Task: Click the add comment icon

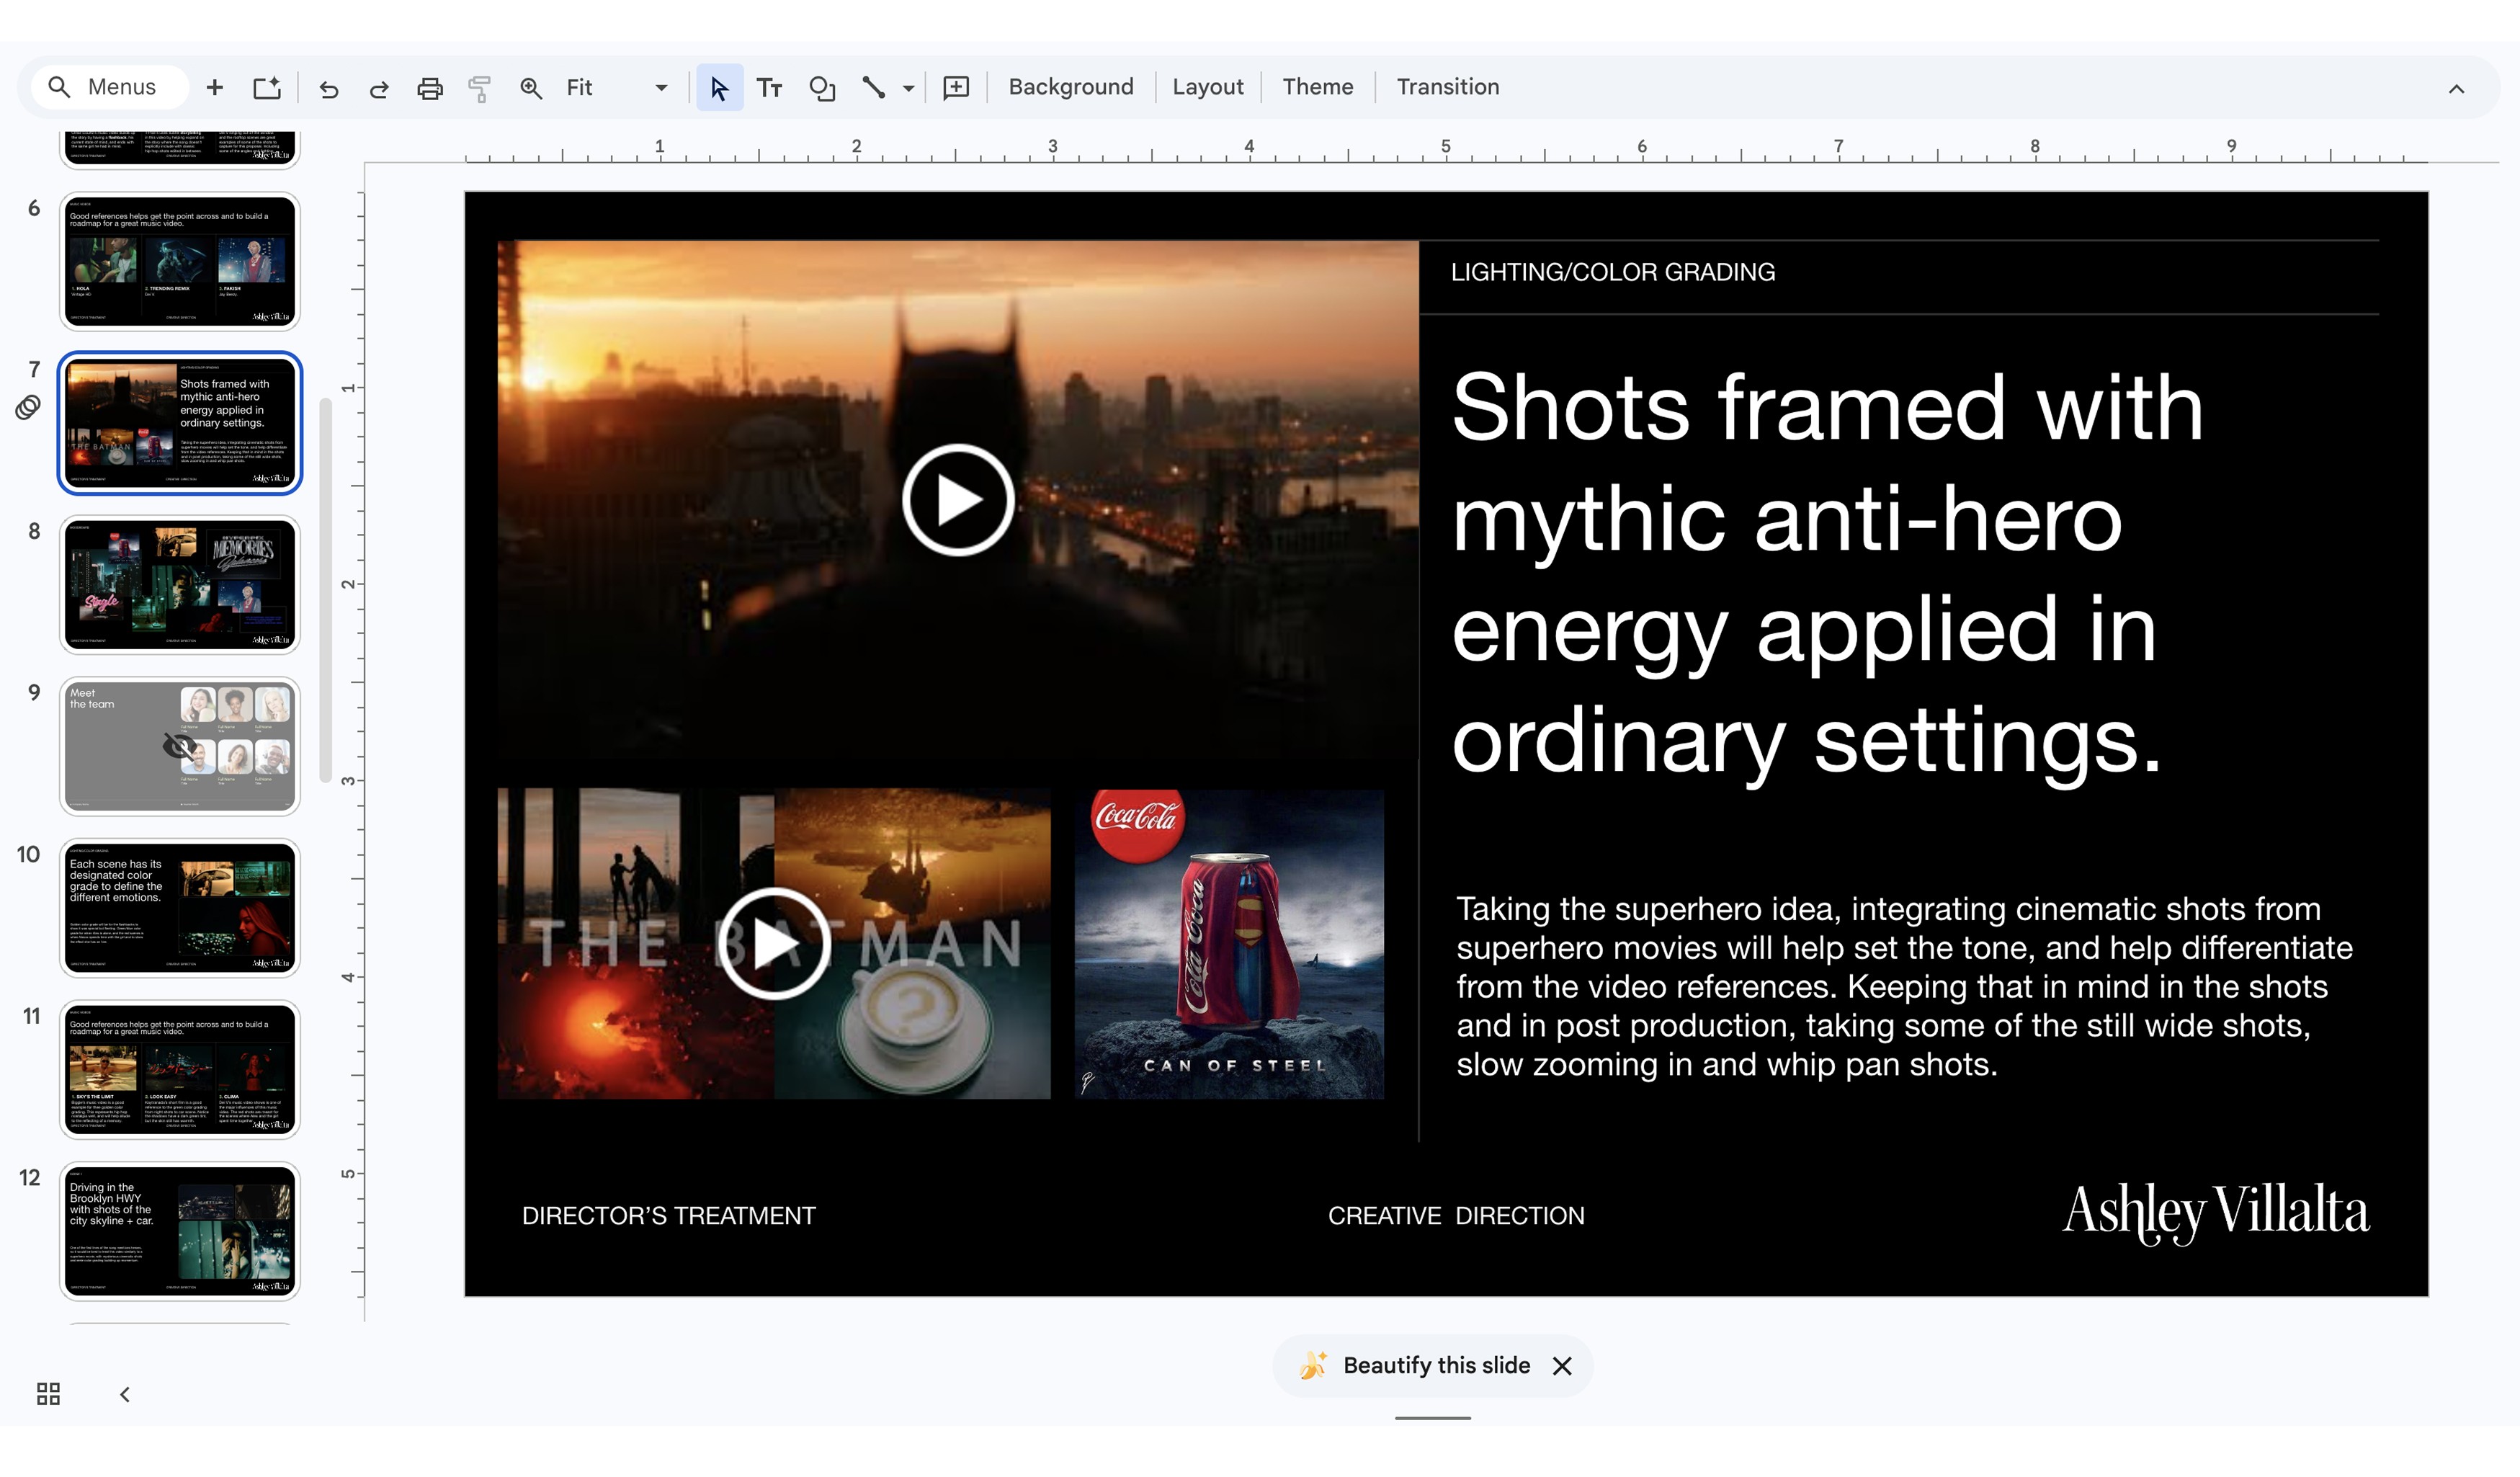Action: pyautogui.click(x=956, y=88)
